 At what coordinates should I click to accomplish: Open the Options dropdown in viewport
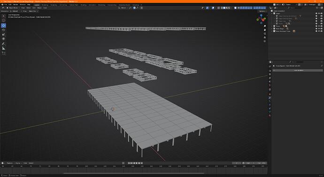(x=262, y=11)
